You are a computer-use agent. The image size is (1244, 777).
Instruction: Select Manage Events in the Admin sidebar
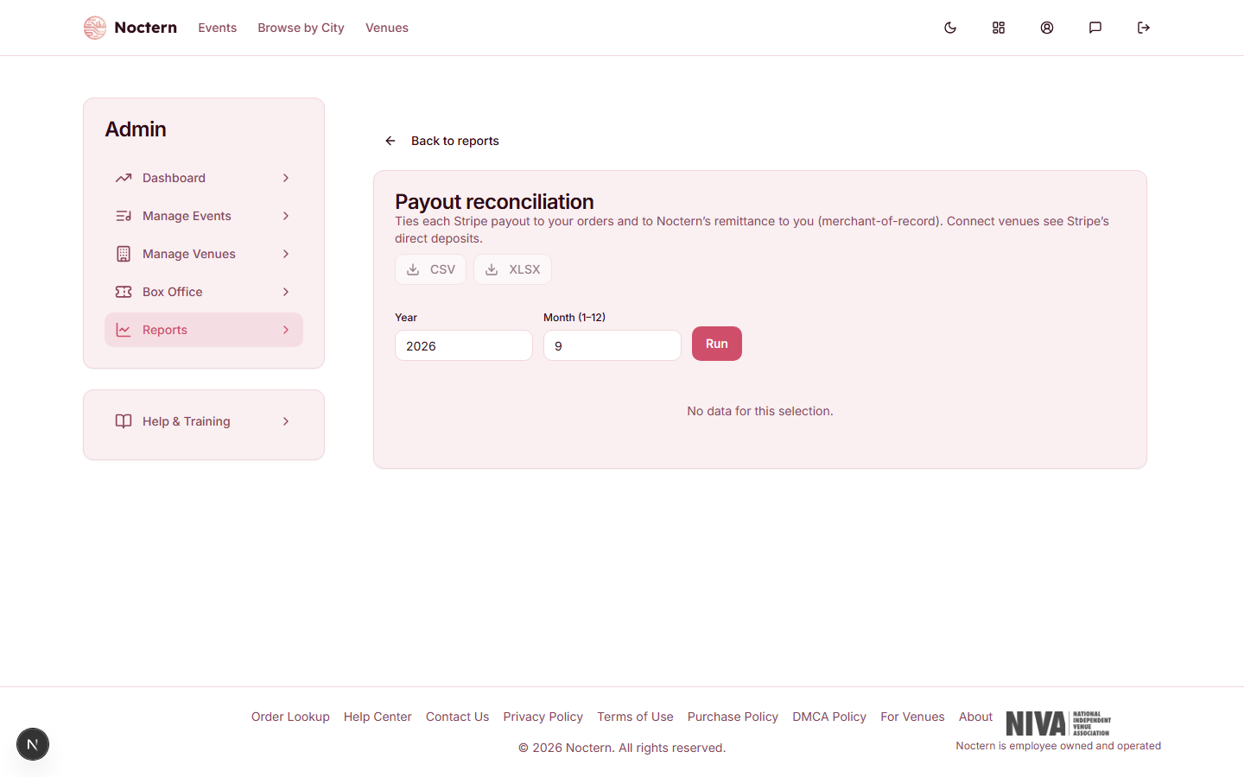tap(204, 216)
